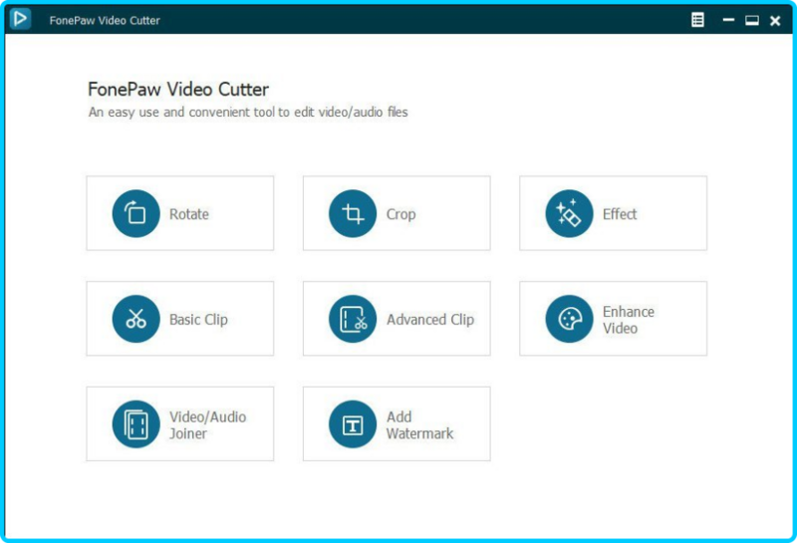Minimize the FonePaw Video Cutter window
This screenshot has width=797, height=543.
click(x=728, y=20)
